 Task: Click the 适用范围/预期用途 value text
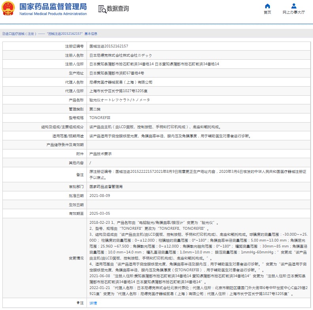click(x=170, y=136)
